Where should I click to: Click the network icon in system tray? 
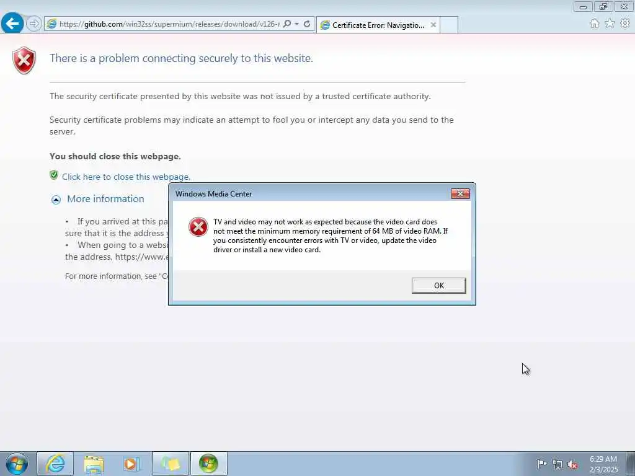(557, 464)
